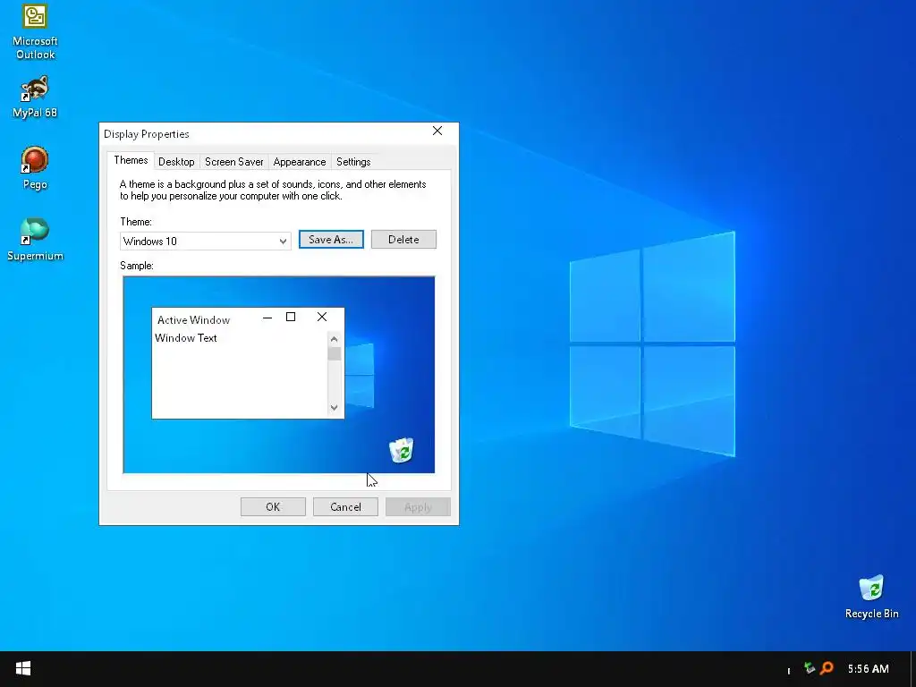Click the 5:56 AM taskbar clock

click(x=868, y=668)
